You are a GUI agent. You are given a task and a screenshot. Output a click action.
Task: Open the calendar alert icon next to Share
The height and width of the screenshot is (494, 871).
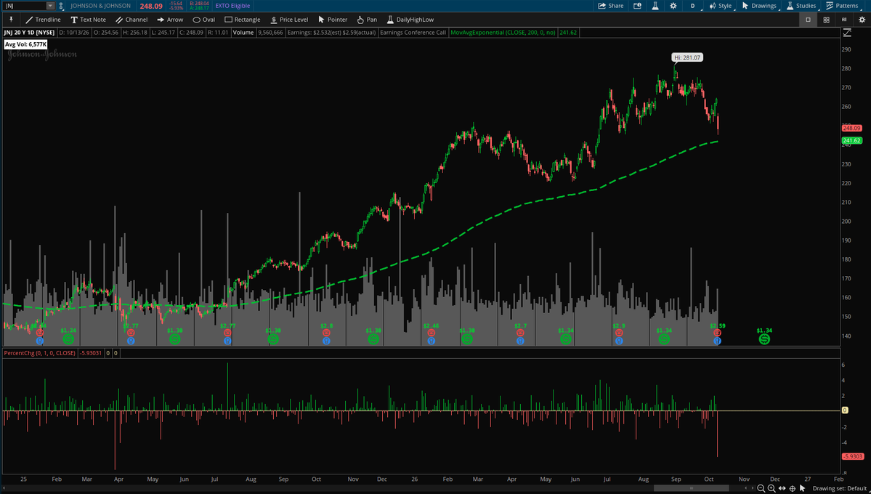pyautogui.click(x=637, y=6)
